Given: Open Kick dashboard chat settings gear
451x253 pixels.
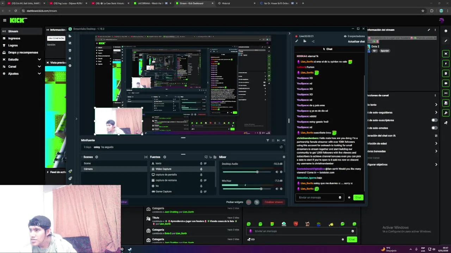Looking at the screenshot, I should point(343,239).
